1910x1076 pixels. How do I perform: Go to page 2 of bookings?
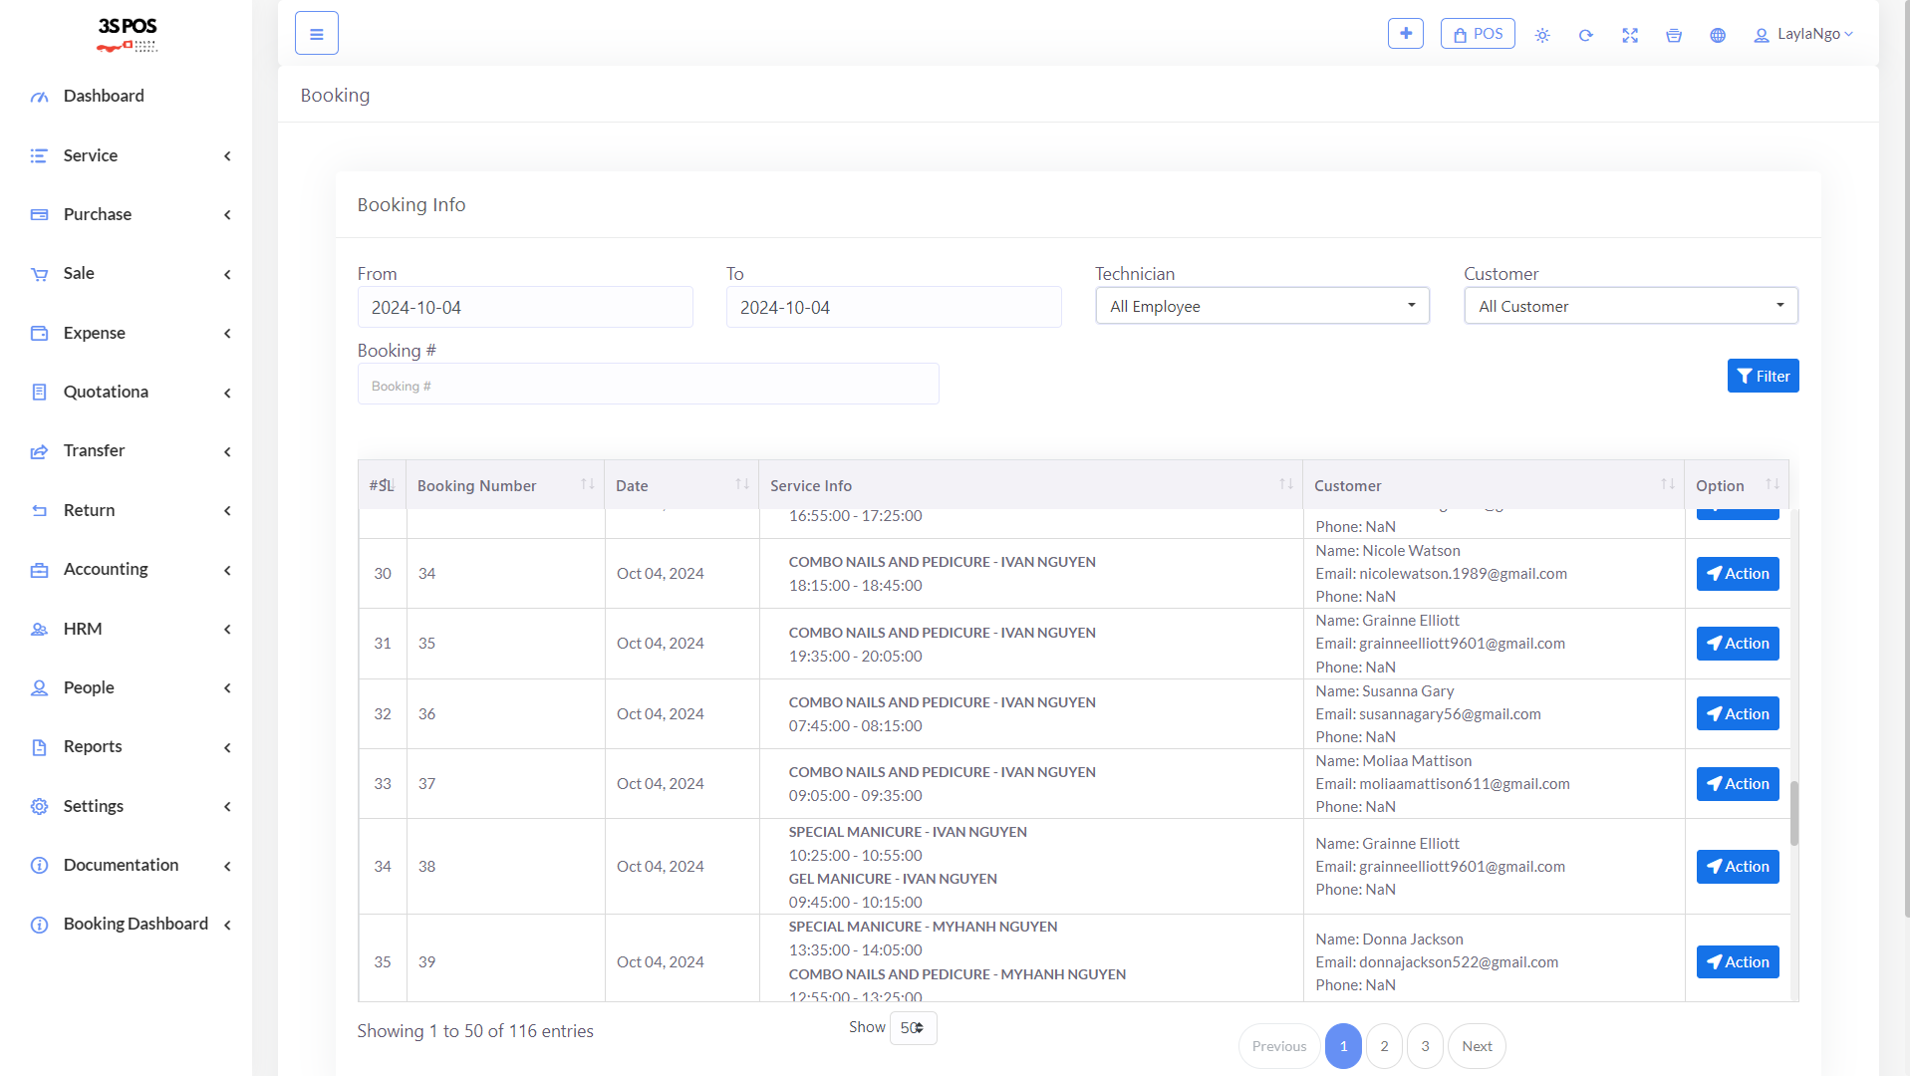click(1384, 1046)
